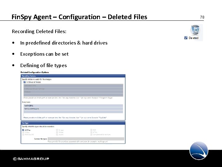Screen dimensions: 222x167
Task: Select the %WINDIR% exception row
Action: (73, 106)
